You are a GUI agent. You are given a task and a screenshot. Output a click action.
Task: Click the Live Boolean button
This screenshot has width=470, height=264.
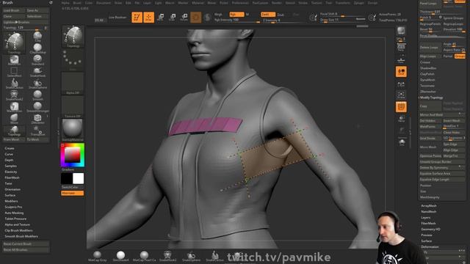[117, 18]
